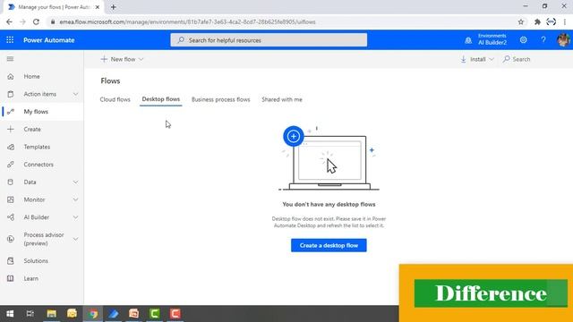This screenshot has width=573, height=322.
Task: Close the Manage your flows tab
Action: 98,7
